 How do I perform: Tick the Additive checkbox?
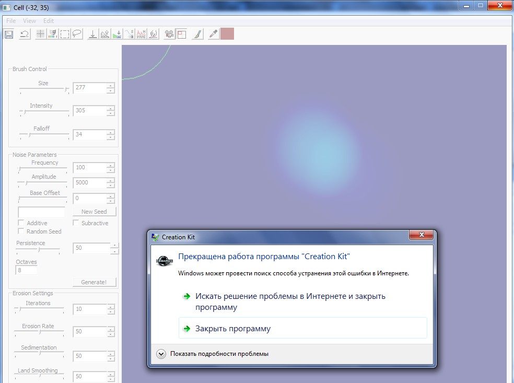[21, 223]
